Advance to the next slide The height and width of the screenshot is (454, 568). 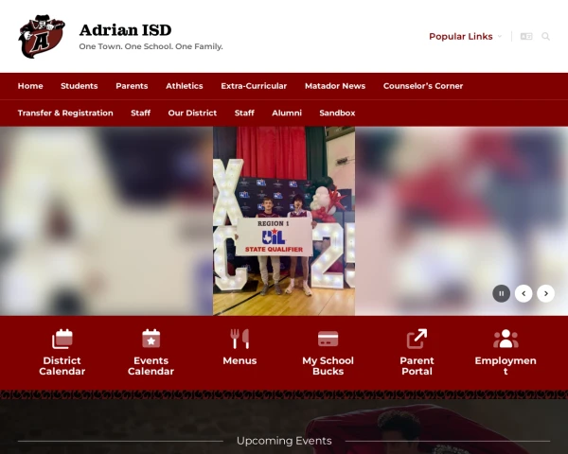click(x=546, y=293)
